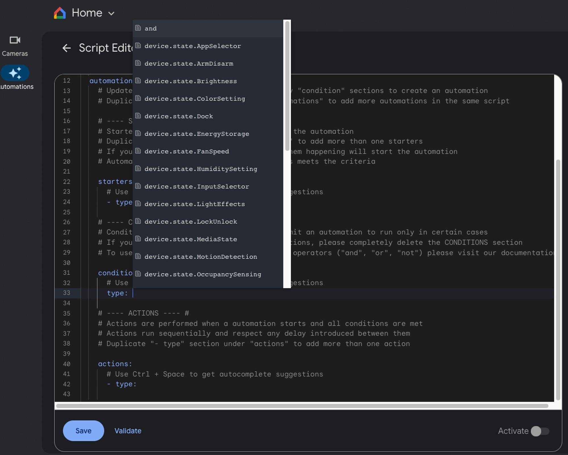Click the Save button
568x455 pixels.
[83, 431]
